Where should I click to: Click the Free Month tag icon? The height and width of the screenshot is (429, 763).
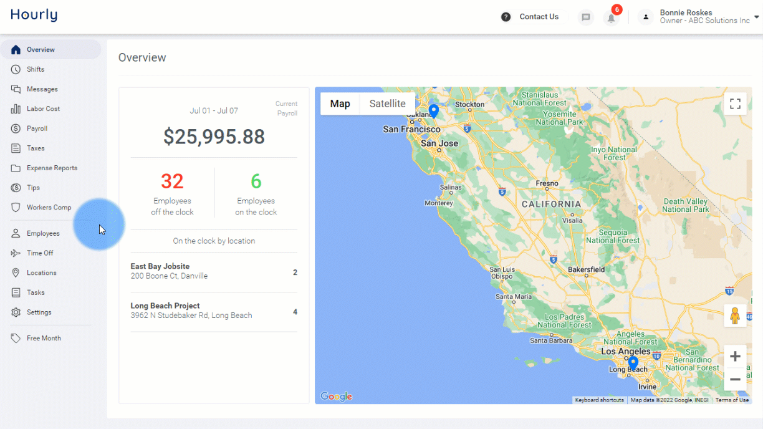[16, 338]
